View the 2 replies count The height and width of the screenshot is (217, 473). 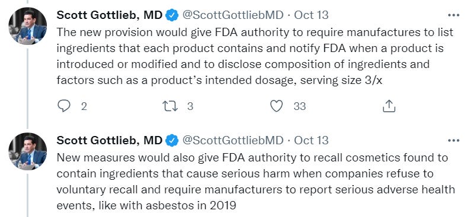coord(84,106)
